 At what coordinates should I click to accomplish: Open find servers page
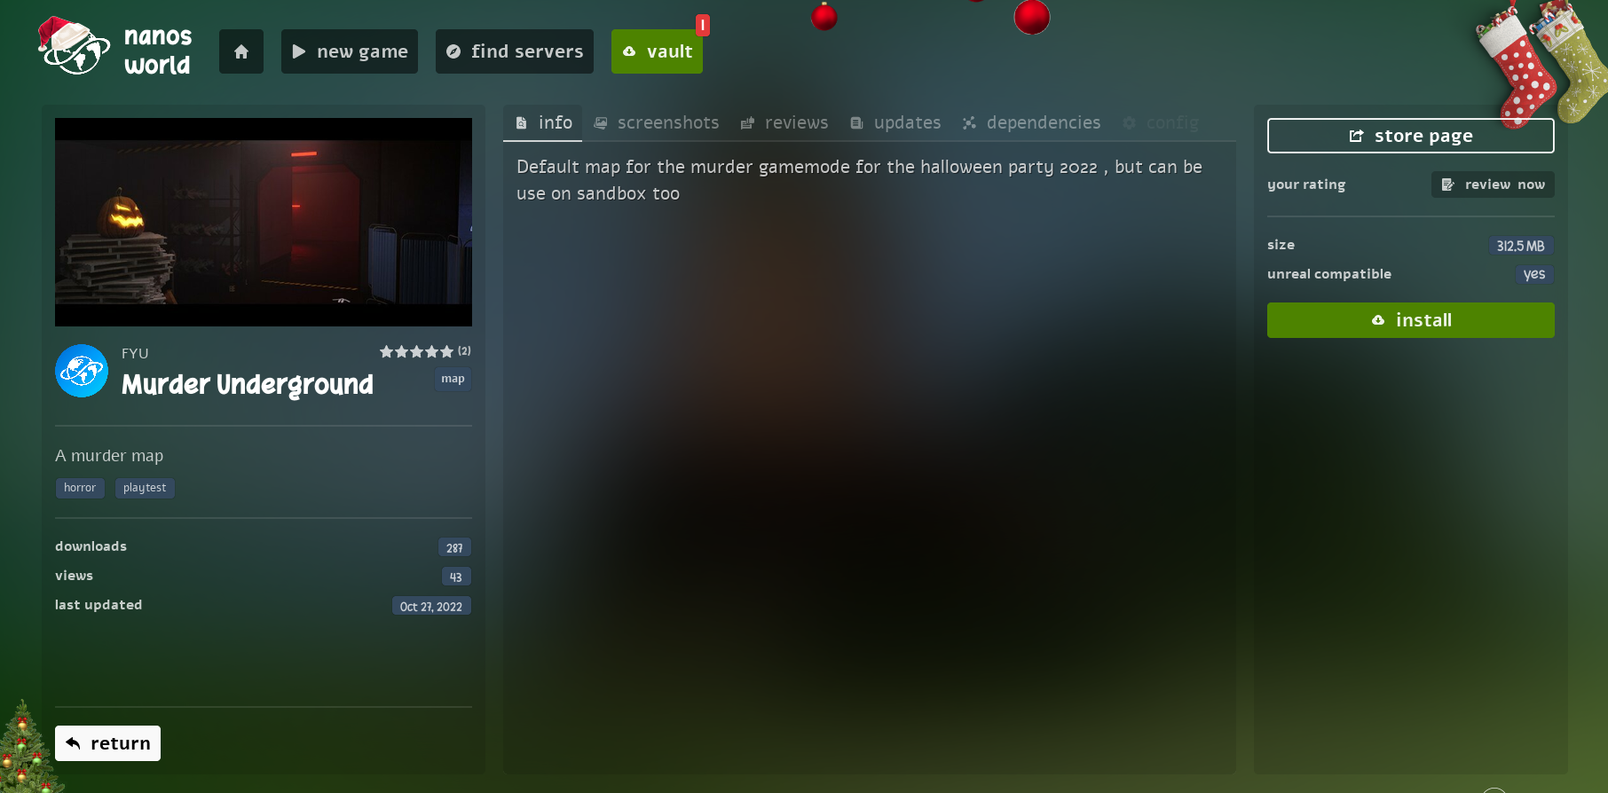tap(515, 51)
